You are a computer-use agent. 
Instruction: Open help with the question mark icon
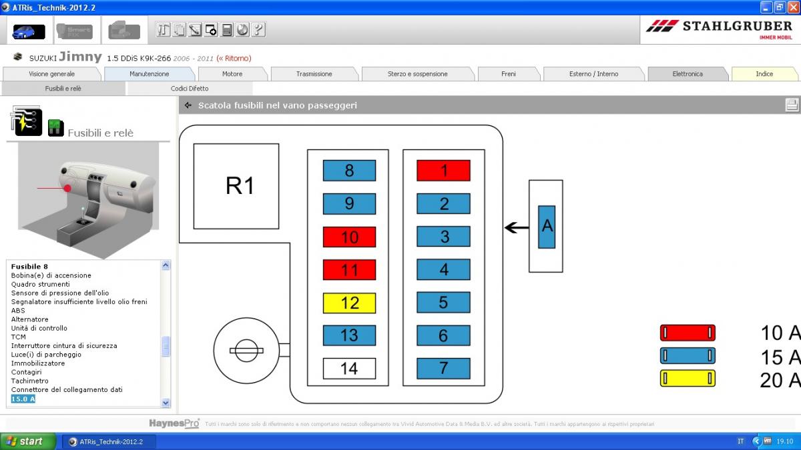tap(258, 29)
